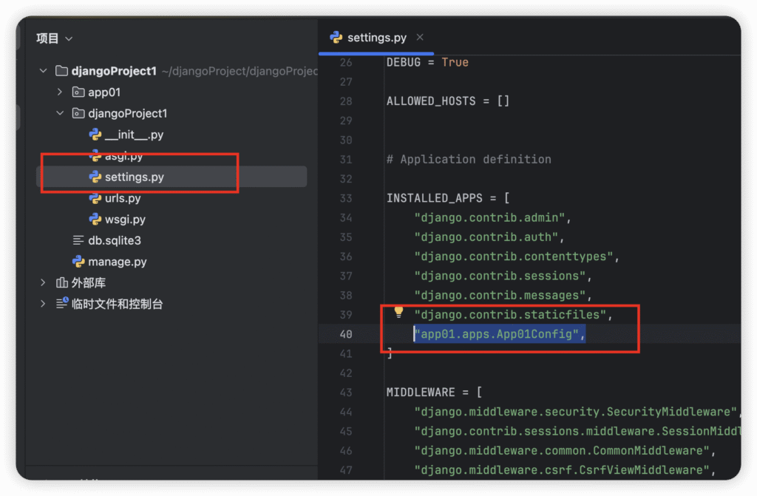Click the "app01.apps.App01Config" text on line 40
Screen dimensions: 757x496
pos(499,334)
